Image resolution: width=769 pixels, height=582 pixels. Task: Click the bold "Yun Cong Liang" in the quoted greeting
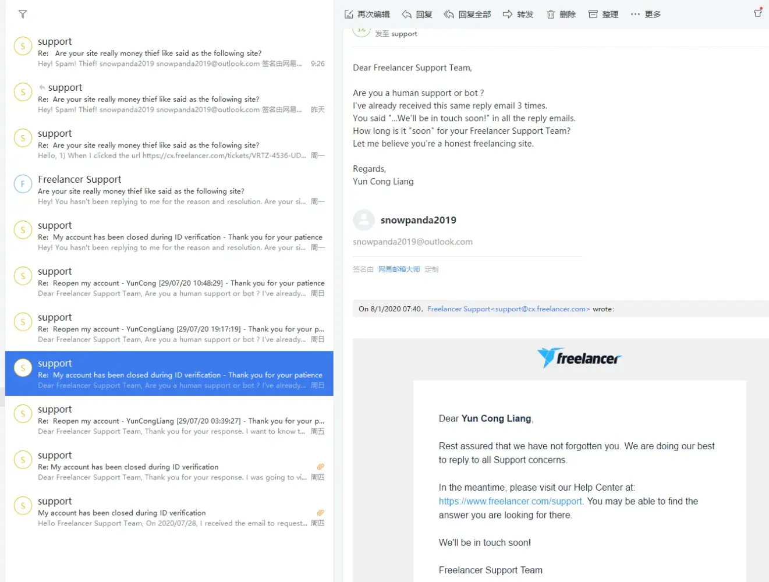497,418
